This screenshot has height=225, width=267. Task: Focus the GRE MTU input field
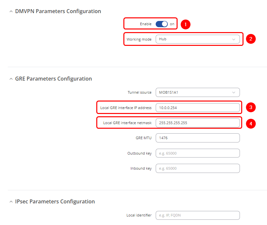[197, 138]
